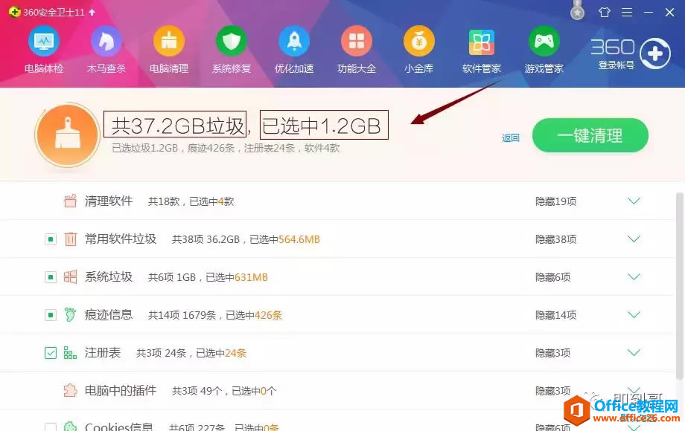This screenshot has height=431, width=685.
Task: Click the 痕迹信息 footprint icon
Action: (70, 314)
